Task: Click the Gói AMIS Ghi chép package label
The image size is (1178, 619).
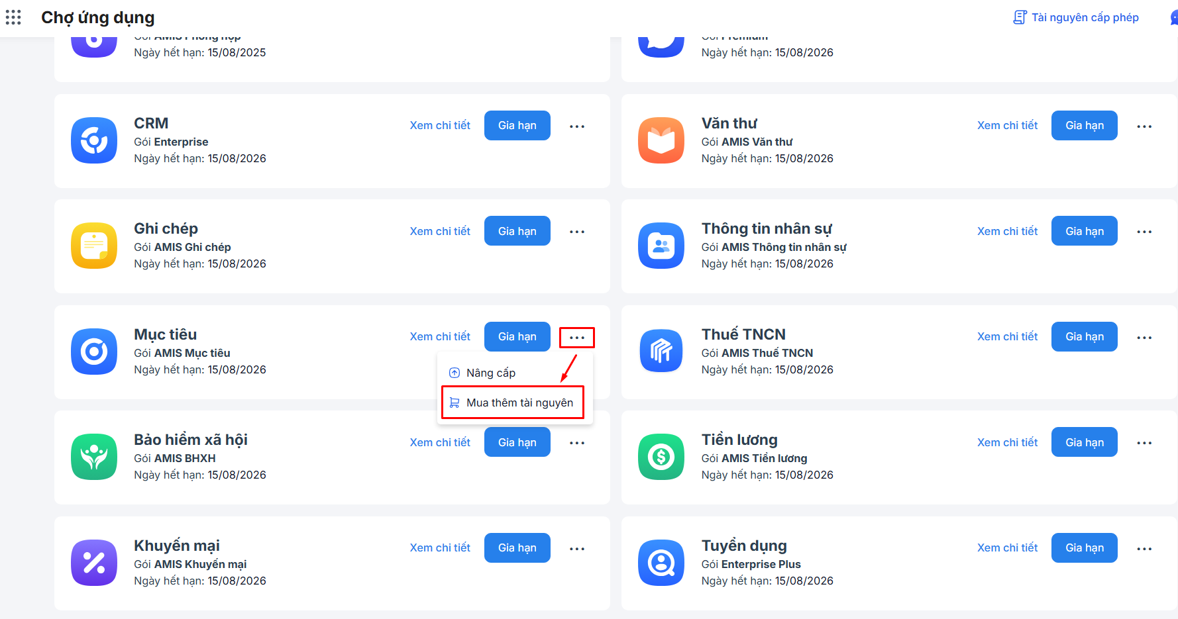Action: click(182, 247)
